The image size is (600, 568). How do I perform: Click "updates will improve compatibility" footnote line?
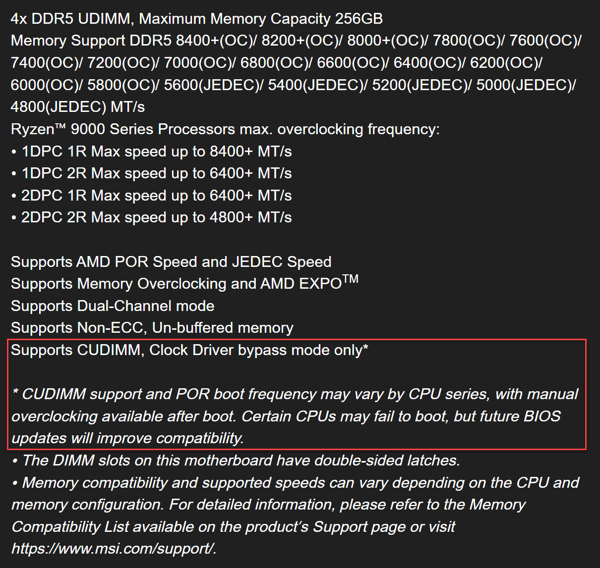(x=127, y=438)
